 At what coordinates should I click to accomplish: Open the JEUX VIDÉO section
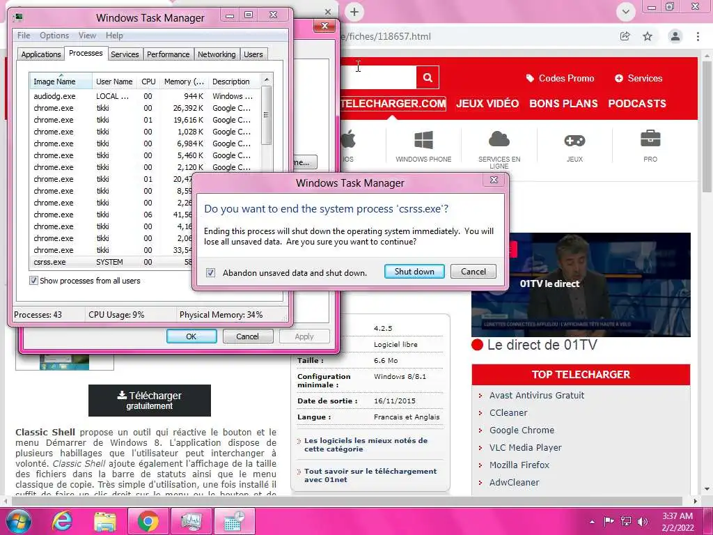487,103
